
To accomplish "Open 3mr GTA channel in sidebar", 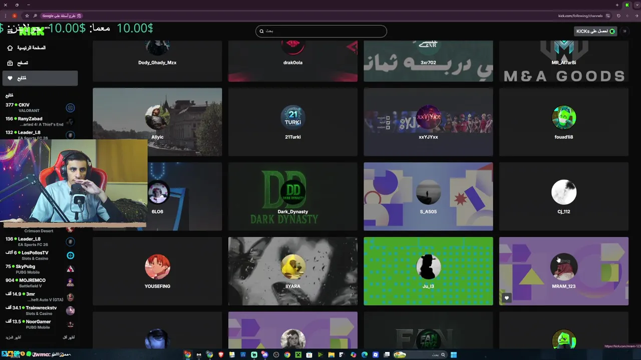I will pyautogui.click(x=40, y=296).
